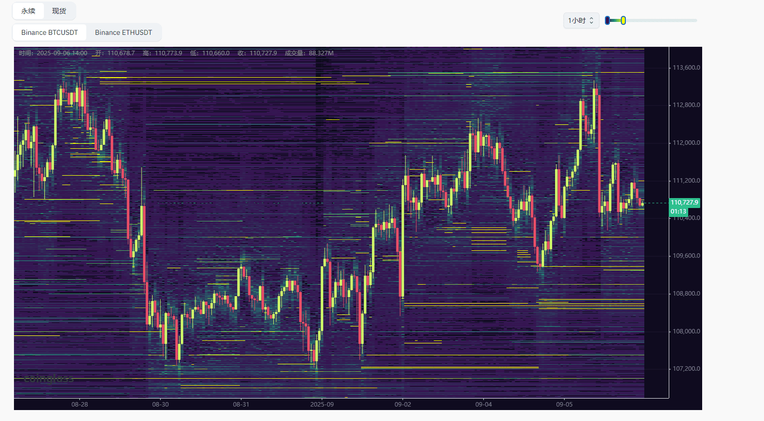Screen dimensions: 764x421
Task: Switch to the 现货 spot tab
Action: pyautogui.click(x=59, y=11)
